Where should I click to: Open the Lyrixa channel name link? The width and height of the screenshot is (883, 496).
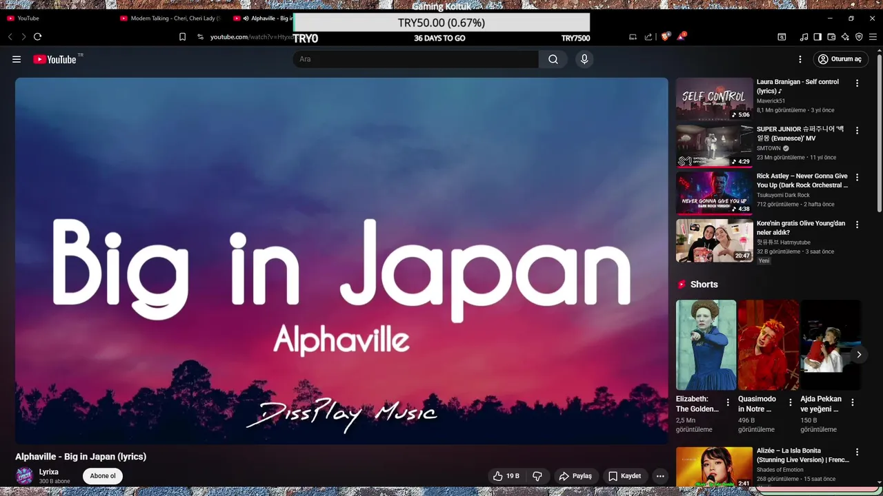(x=49, y=472)
